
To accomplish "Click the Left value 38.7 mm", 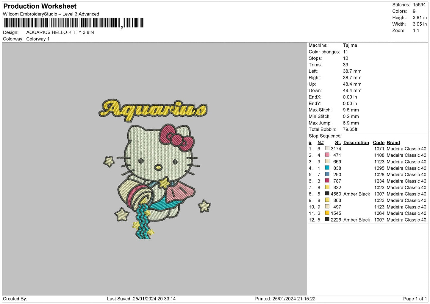I will coord(352,71).
